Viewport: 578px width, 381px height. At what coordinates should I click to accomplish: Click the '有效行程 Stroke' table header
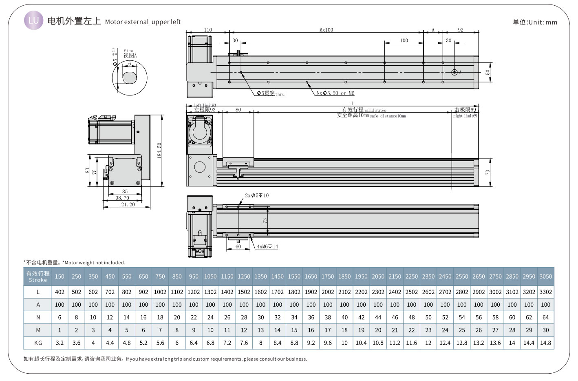38,277
